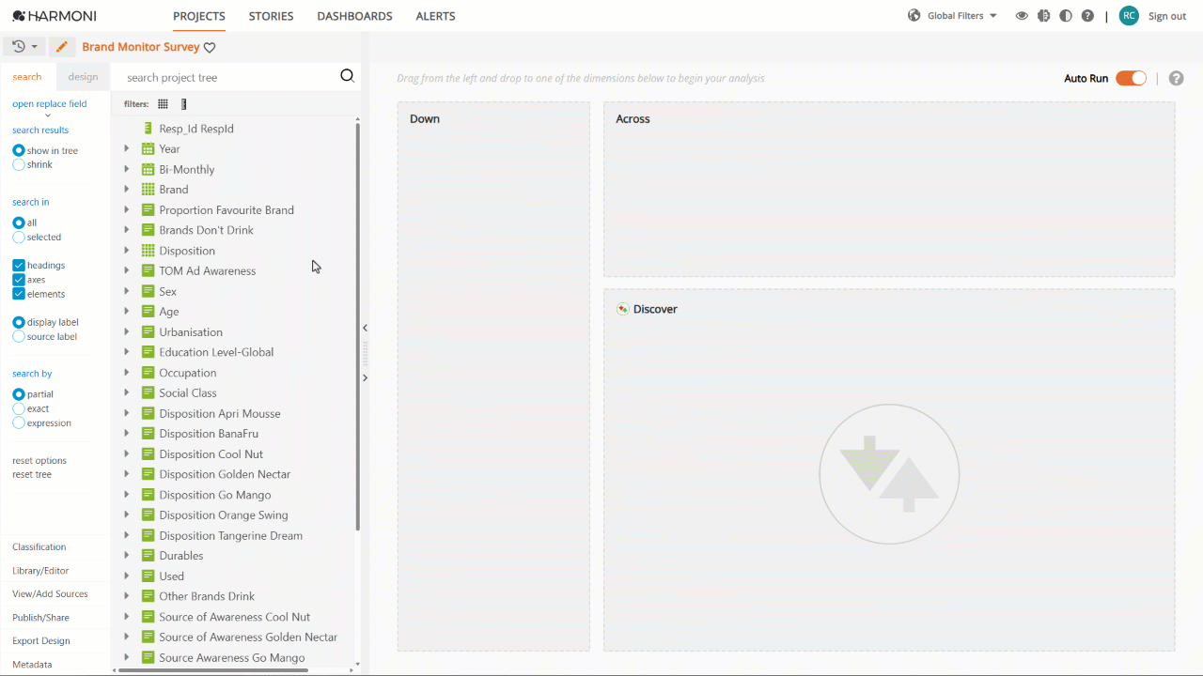Viewport: 1203px width, 676px height.
Task: Select search in all radio
Action: coord(19,223)
